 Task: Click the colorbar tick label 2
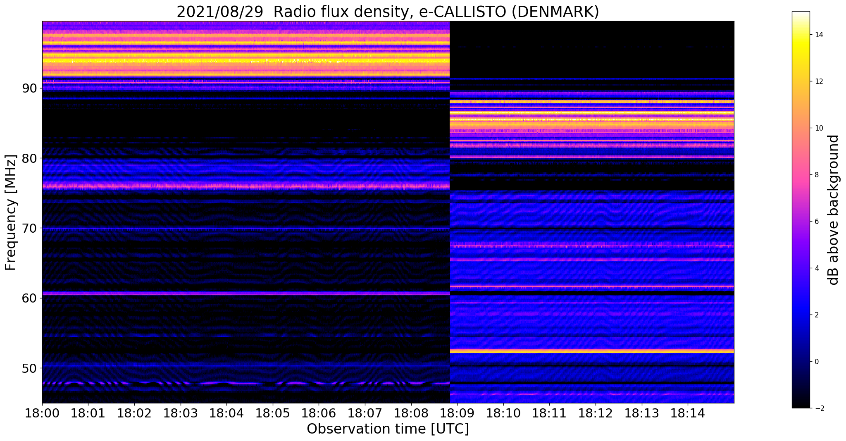(817, 315)
